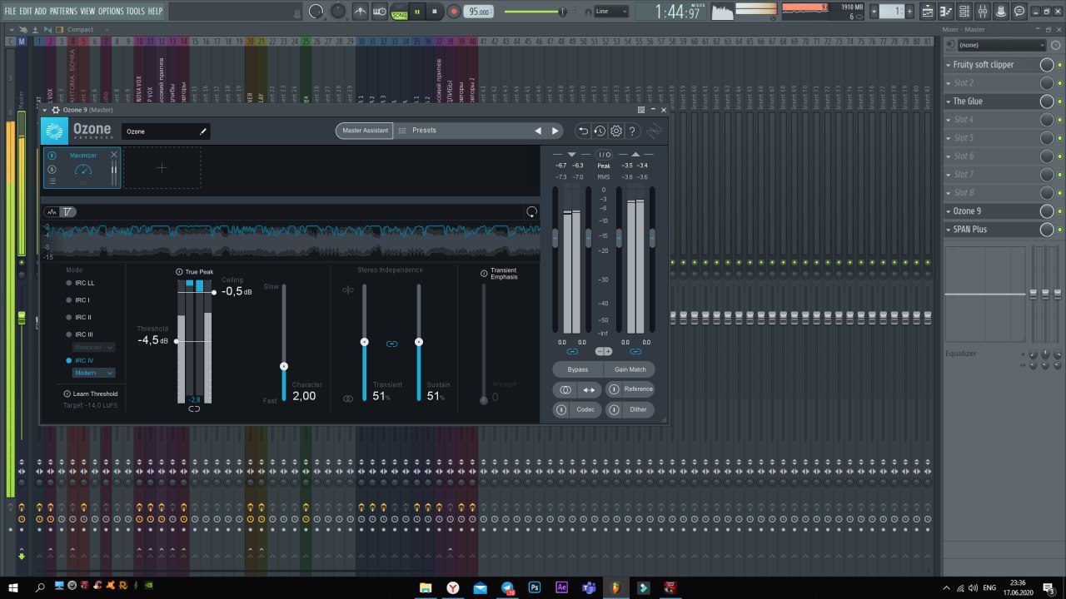Select the IRC I mode
The image size is (1066, 599).
click(x=78, y=299)
